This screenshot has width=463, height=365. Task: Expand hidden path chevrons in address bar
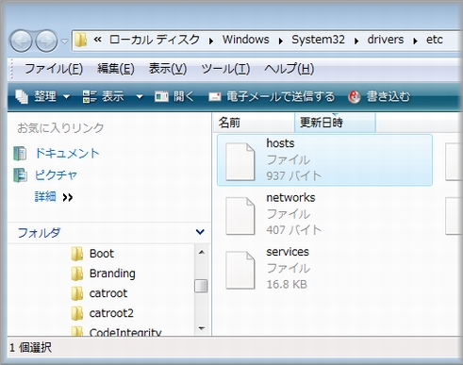click(x=97, y=40)
